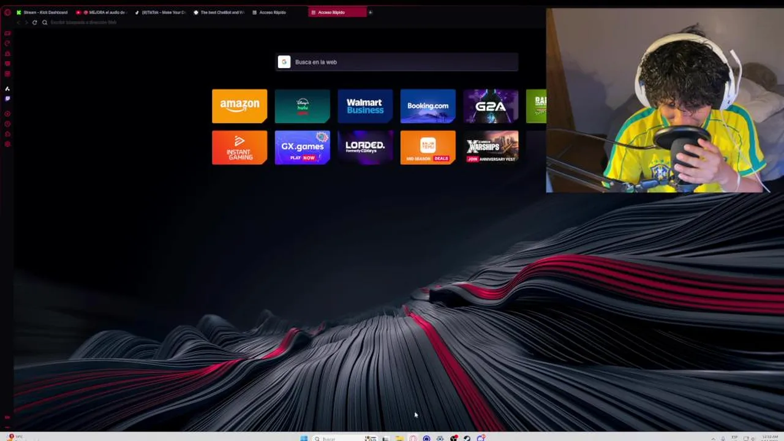Open the Opera GX main menu icon

pyautogui.click(x=7, y=12)
